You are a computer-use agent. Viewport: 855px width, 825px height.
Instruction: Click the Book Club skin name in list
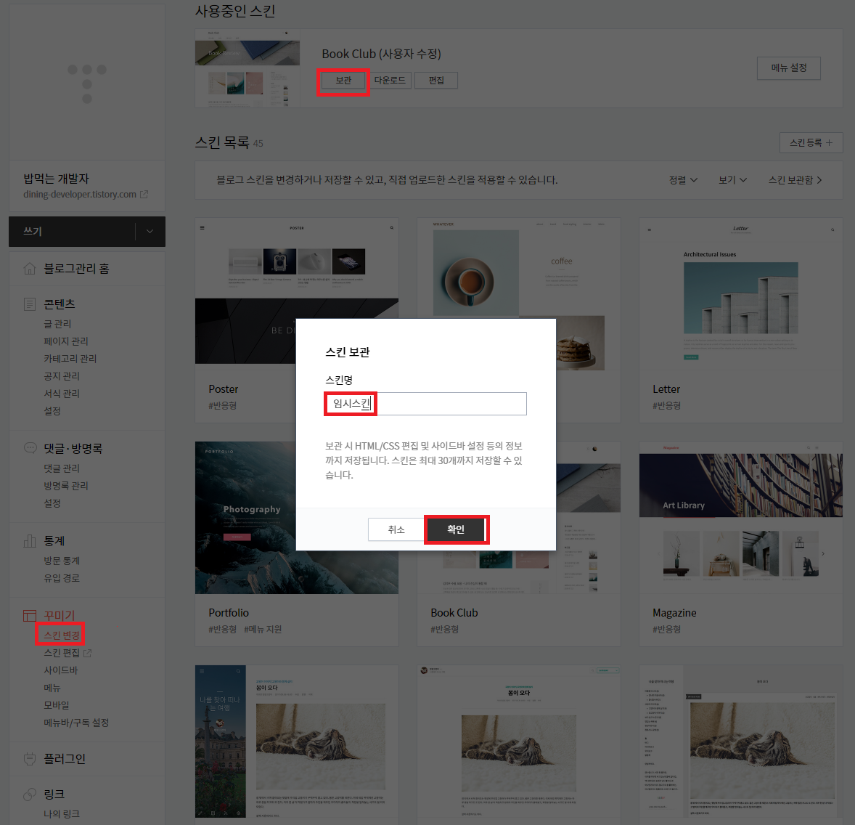click(454, 613)
